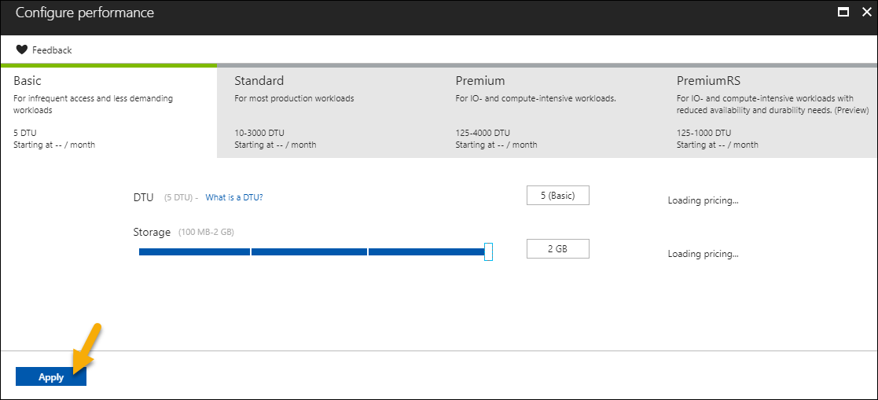Click the DTU setting label
This screenshot has height=400, width=878.
(143, 197)
